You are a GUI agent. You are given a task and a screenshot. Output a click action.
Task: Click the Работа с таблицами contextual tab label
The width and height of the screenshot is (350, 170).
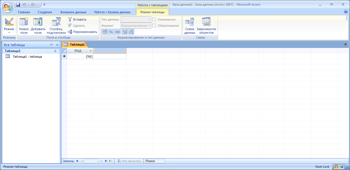pos(153,5)
